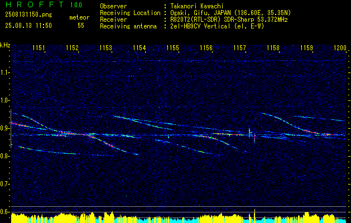Screen dimensions: 351x223
Task: Click time axis marker 1159
Action: 307,47
